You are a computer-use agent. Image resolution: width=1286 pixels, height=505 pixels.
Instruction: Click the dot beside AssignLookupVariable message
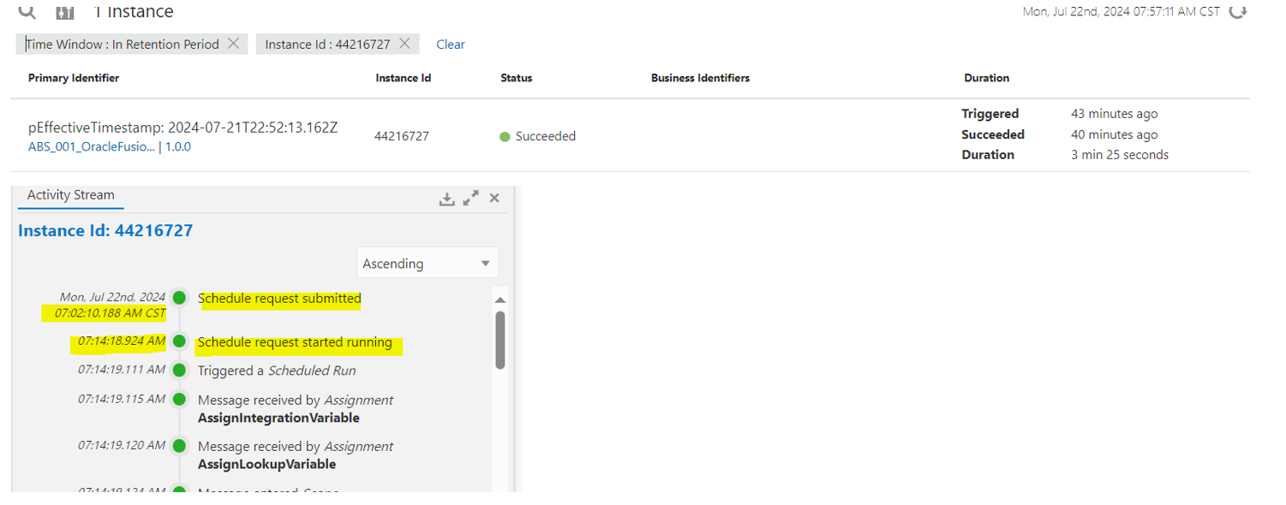(179, 446)
